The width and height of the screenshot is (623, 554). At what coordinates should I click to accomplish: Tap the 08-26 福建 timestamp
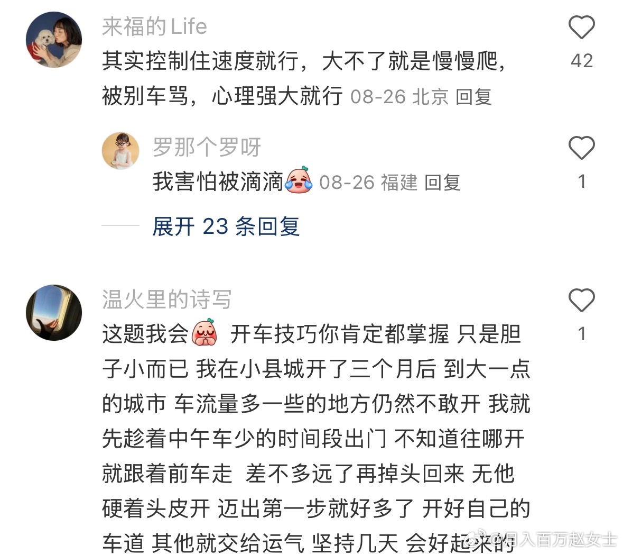[368, 183]
